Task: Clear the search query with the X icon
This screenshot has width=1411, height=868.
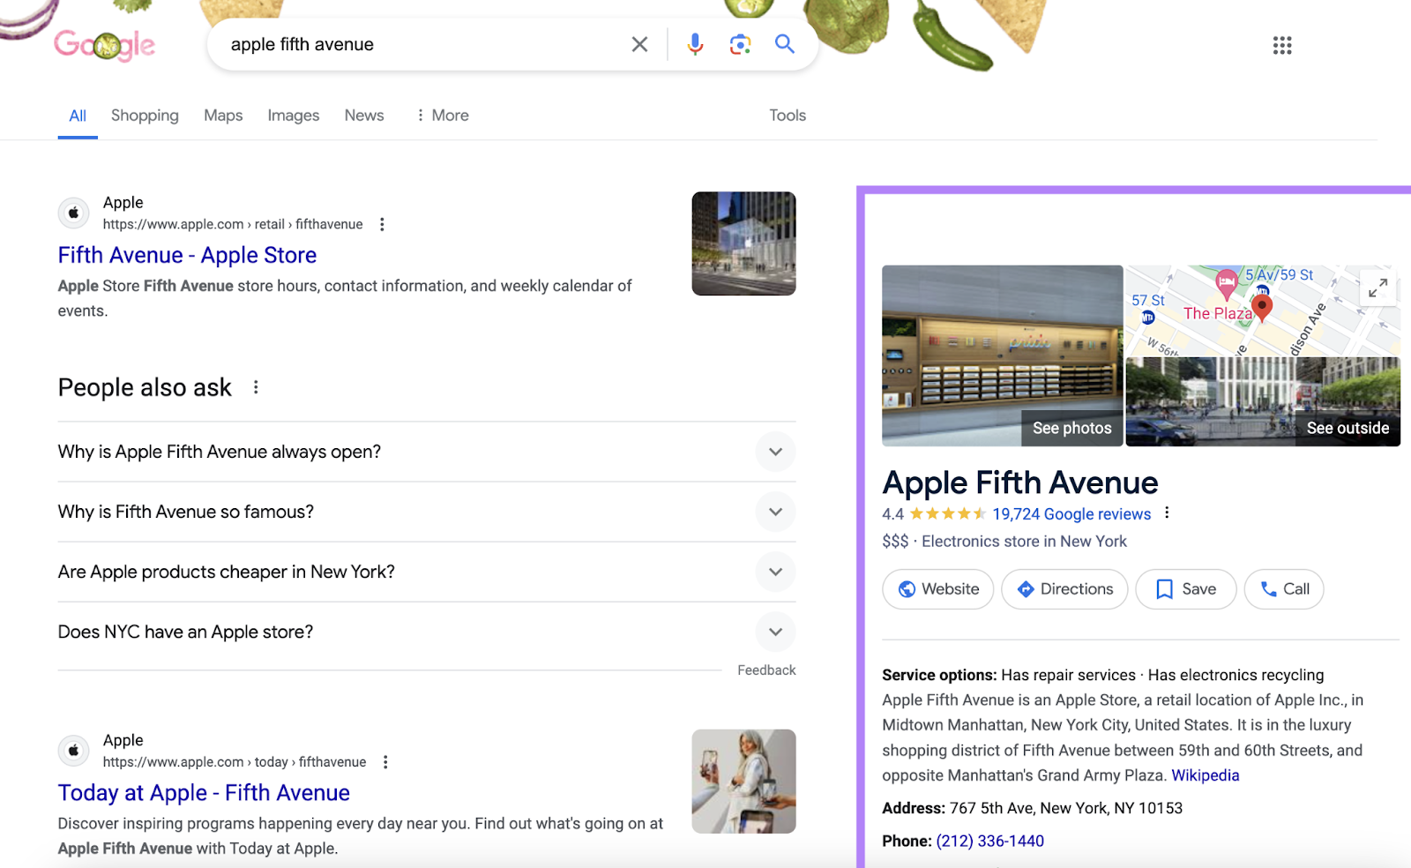Action: point(638,44)
